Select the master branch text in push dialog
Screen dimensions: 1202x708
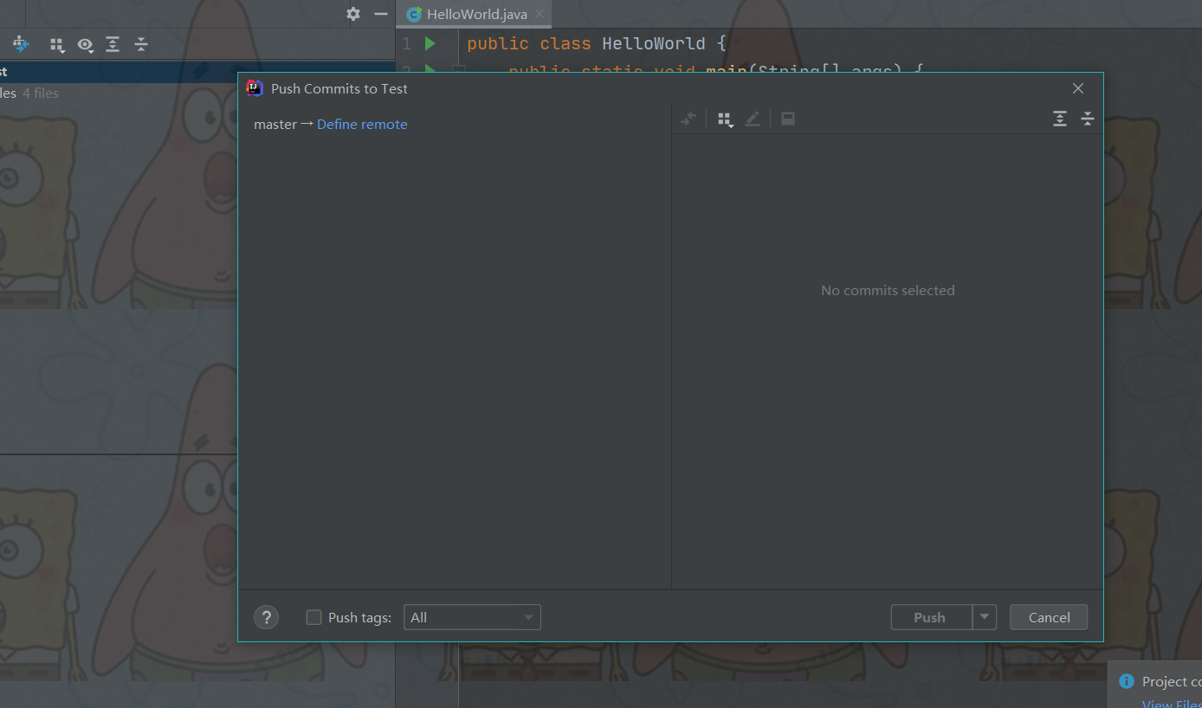(x=275, y=125)
